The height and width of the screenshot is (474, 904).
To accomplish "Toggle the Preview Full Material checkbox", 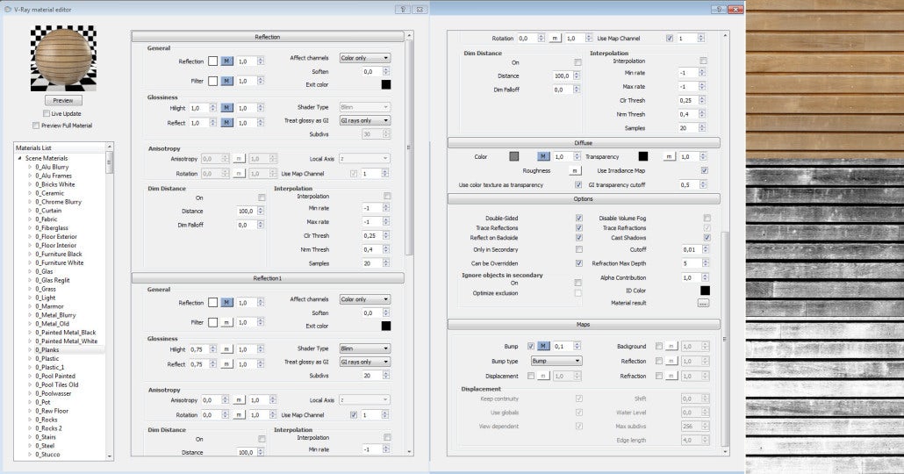I will 36,126.
